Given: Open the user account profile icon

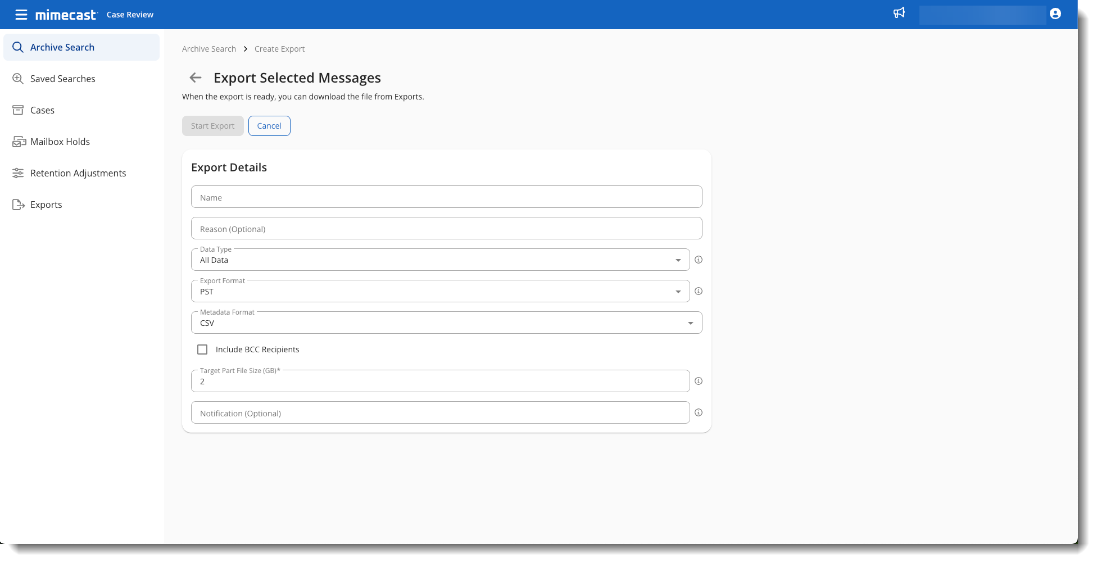Looking at the screenshot, I should pyautogui.click(x=1055, y=14).
